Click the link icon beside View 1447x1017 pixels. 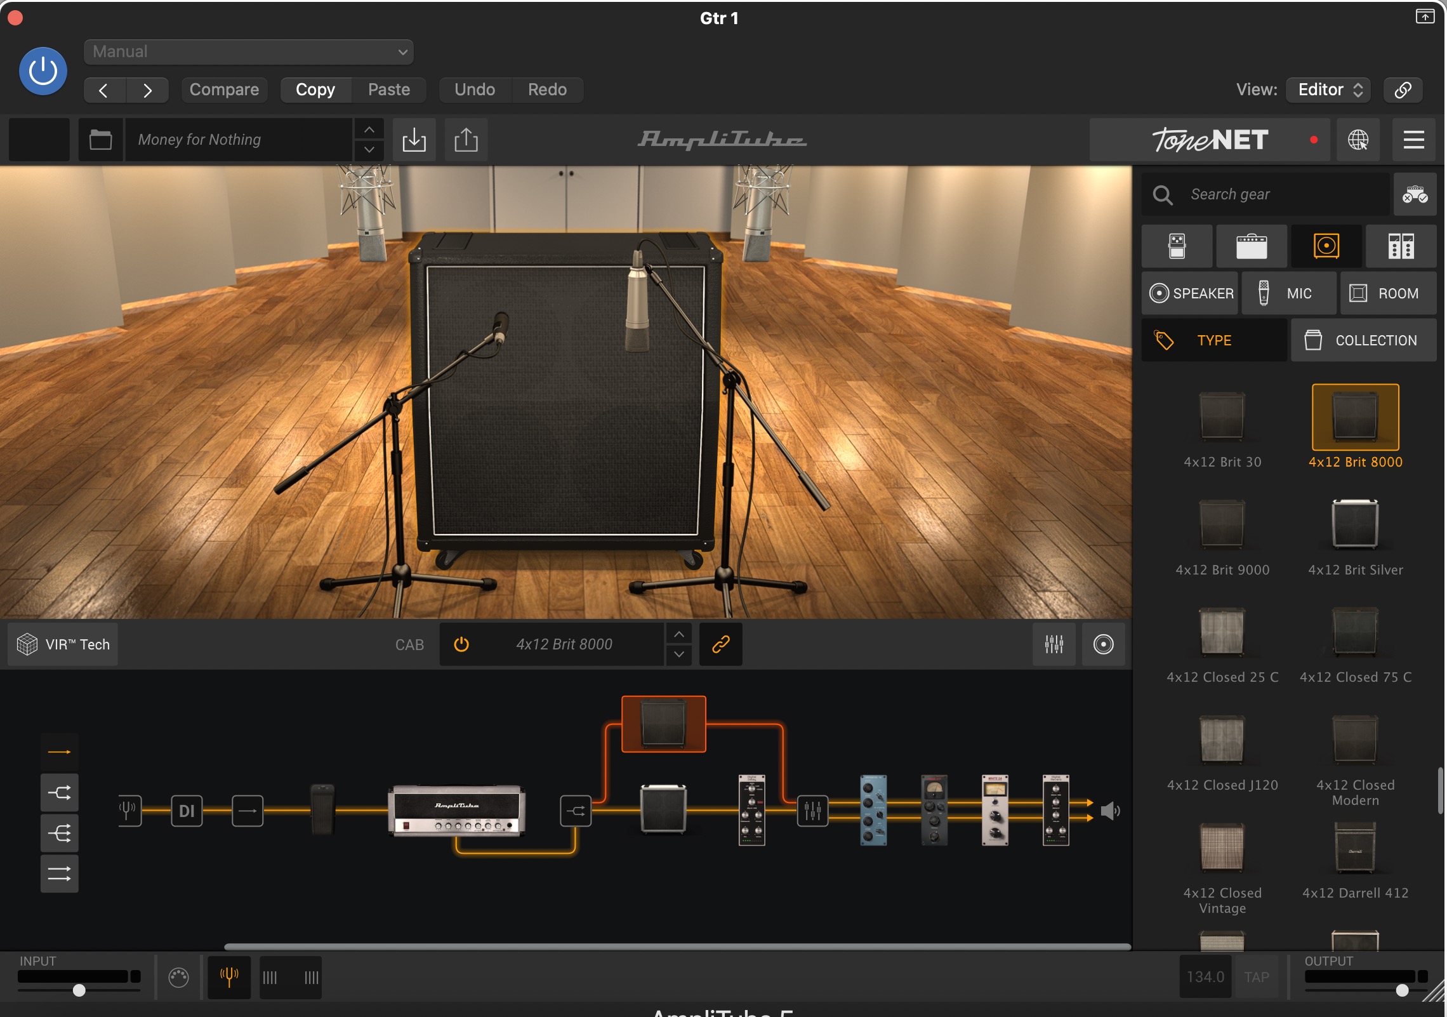click(x=1403, y=90)
